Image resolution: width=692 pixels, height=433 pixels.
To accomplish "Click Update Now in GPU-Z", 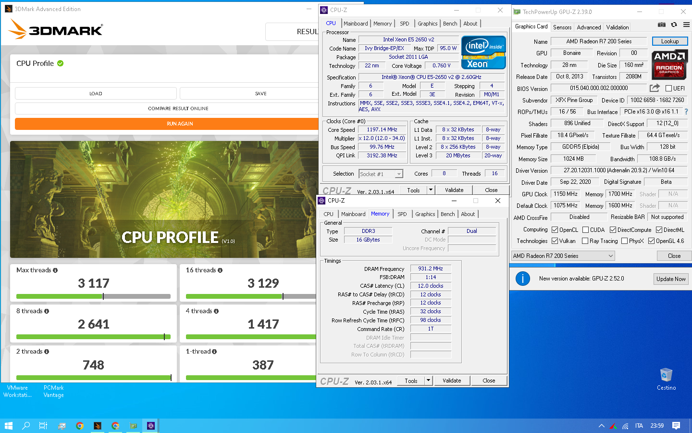I will point(671,279).
